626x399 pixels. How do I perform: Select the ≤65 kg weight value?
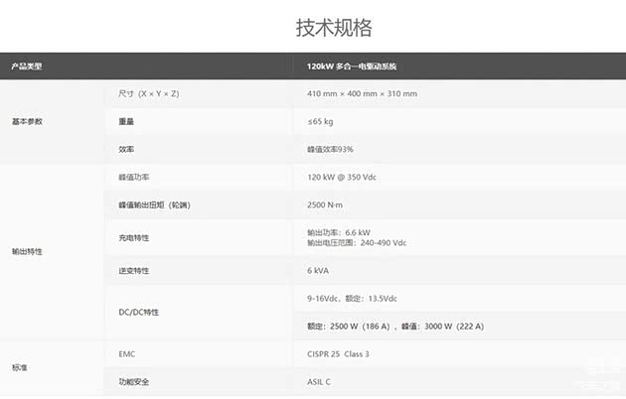pyautogui.click(x=320, y=121)
